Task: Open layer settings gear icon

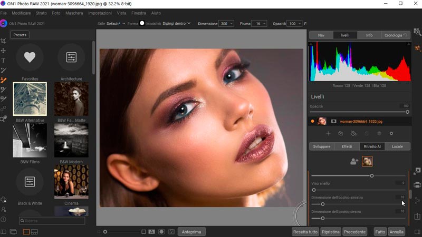Action: [x=391, y=134]
